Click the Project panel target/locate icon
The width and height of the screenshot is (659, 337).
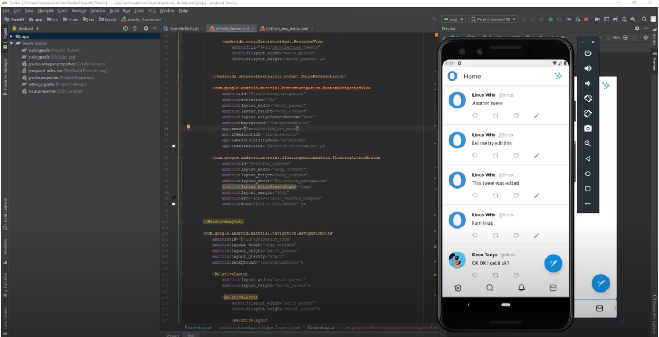125,28
